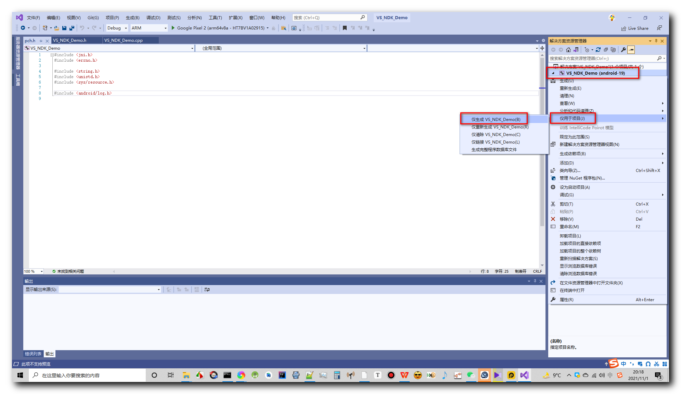Click the save all icon
Image resolution: width=681 pixels, height=394 pixels.
coord(72,28)
